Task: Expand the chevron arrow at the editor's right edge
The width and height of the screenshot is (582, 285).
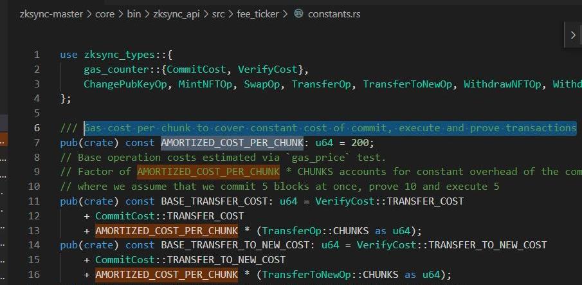Action: [572, 35]
